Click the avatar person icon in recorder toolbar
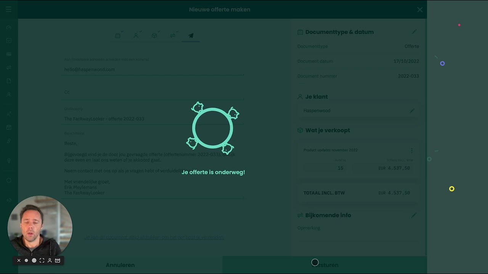 [50, 261]
